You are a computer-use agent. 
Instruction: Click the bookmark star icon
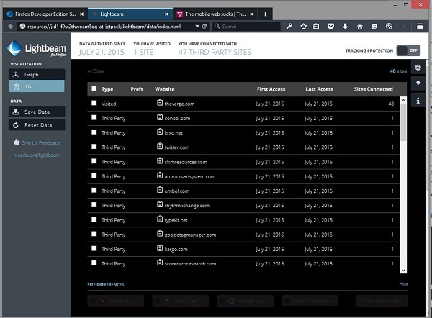[304, 27]
